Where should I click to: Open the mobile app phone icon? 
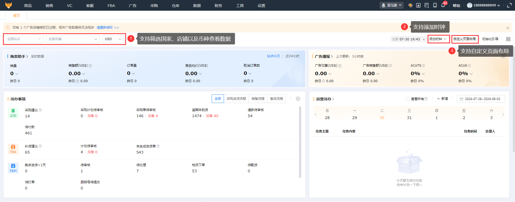(x=435, y=5)
